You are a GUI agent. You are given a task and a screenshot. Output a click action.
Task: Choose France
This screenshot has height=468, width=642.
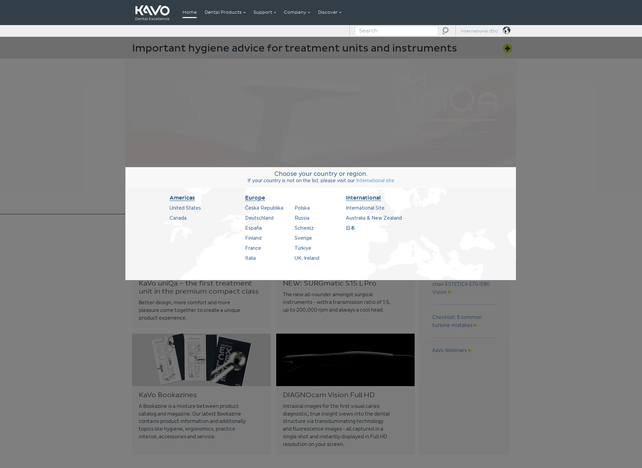[x=253, y=248]
